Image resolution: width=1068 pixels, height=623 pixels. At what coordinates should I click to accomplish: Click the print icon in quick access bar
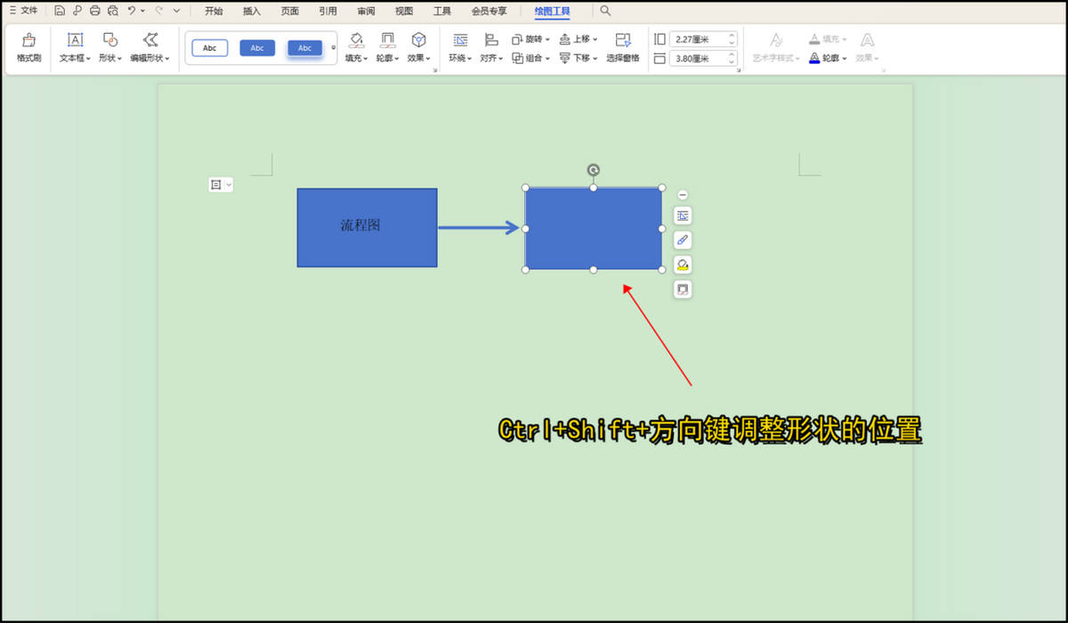point(95,11)
